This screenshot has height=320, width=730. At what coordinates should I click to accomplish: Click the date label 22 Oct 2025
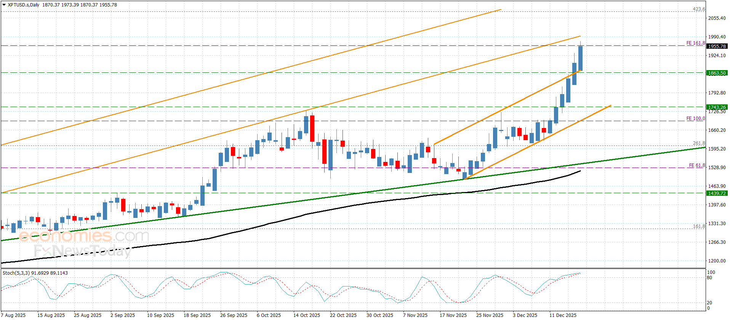tap(343, 315)
